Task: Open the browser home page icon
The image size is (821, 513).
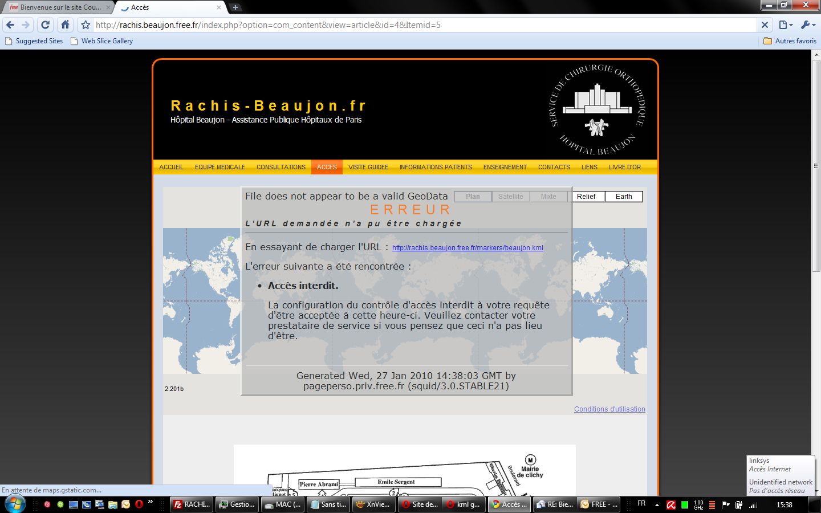Action: [66, 25]
